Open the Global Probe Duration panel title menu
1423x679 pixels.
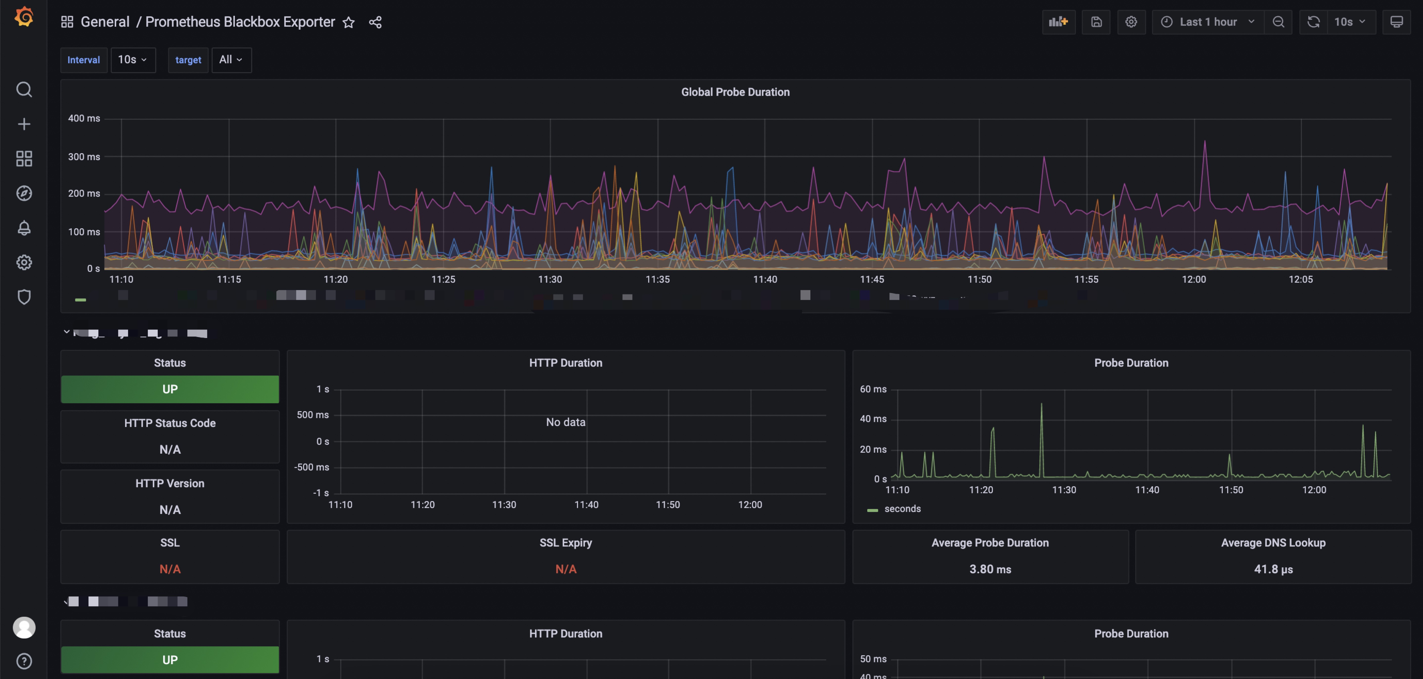click(x=735, y=92)
